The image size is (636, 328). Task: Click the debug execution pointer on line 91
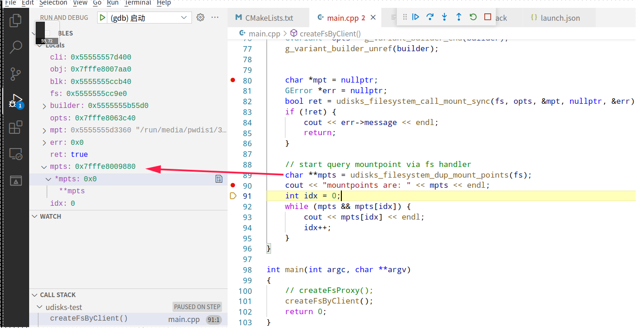coord(233,196)
